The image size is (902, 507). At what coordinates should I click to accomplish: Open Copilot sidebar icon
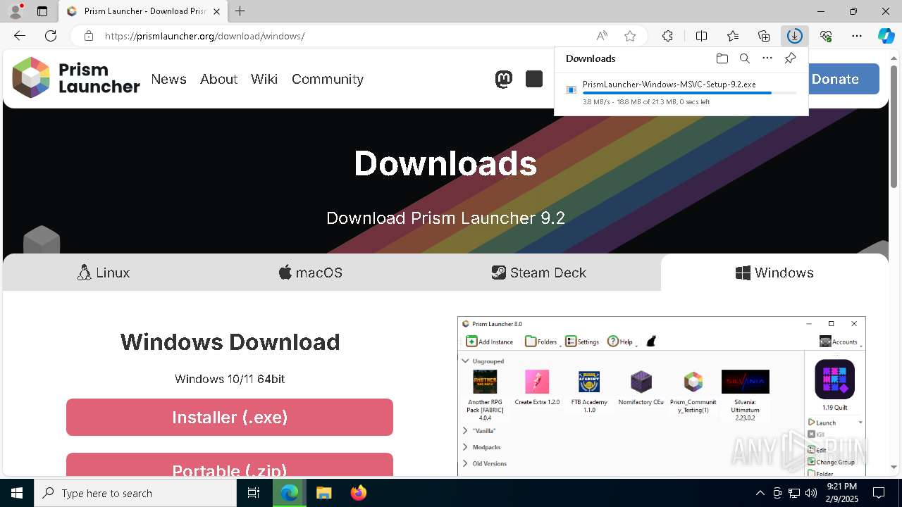point(886,36)
